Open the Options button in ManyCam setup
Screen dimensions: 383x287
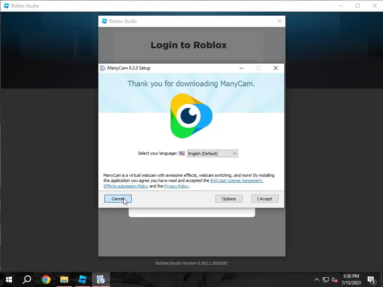pos(229,199)
